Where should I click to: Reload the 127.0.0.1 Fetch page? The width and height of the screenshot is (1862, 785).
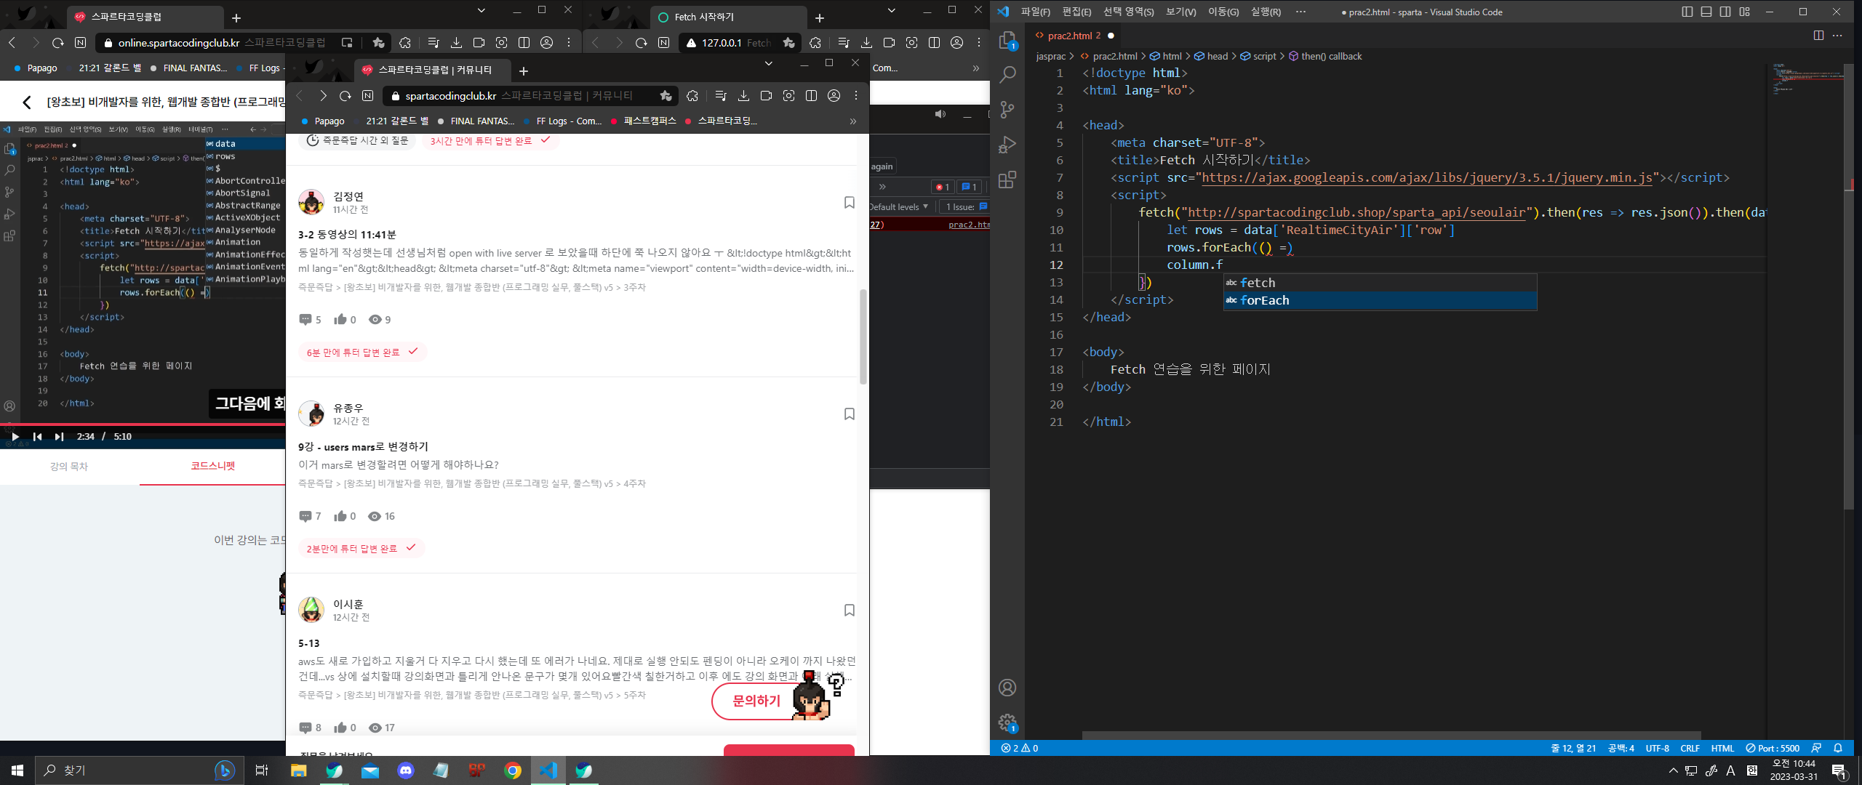[641, 43]
